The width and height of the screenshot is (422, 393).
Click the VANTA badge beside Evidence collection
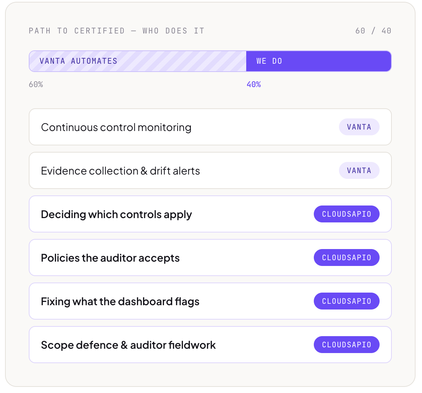359,171
